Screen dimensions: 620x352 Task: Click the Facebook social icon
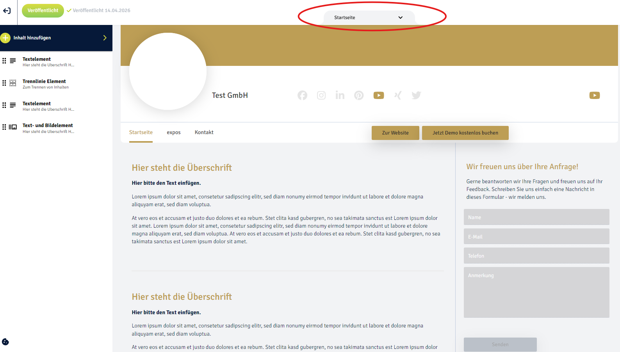tap(302, 96)
